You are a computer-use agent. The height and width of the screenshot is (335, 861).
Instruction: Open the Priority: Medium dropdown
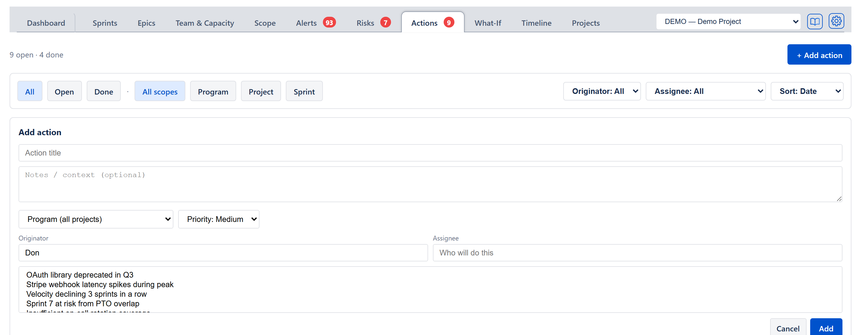[x=219, y=219]
